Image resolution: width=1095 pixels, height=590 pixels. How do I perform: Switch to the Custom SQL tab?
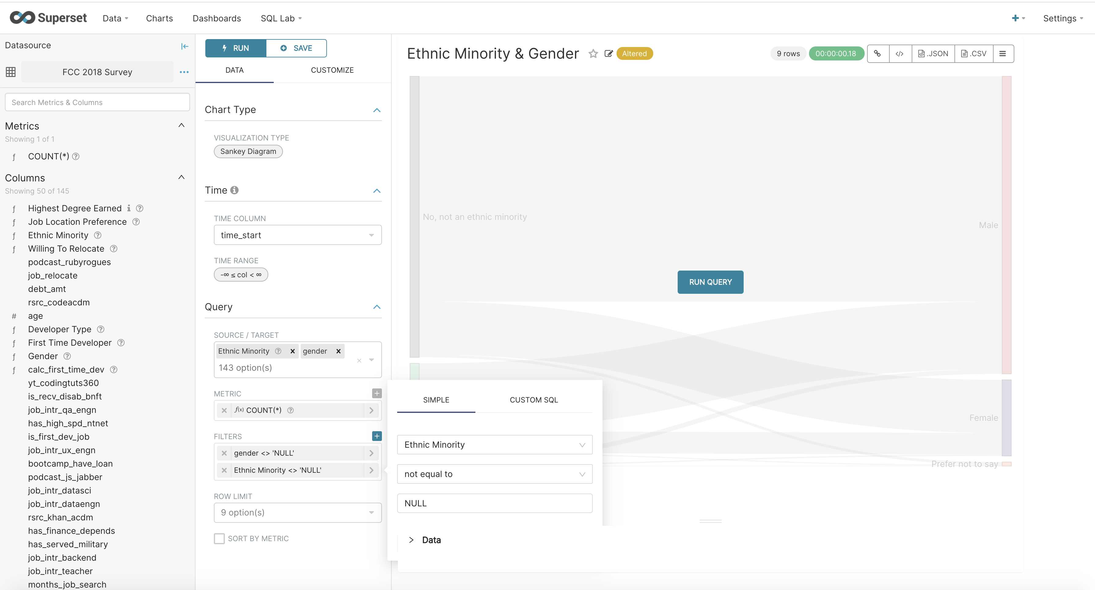[533, 400]
